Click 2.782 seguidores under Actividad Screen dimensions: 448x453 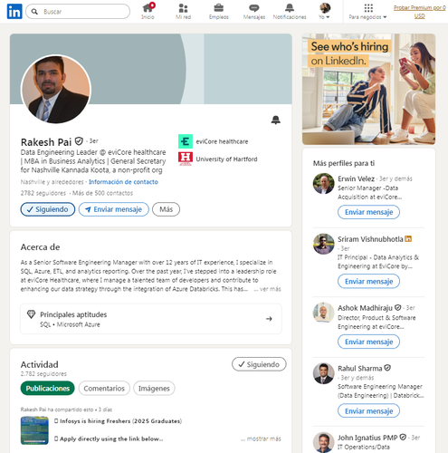click(x=43, y=373)
